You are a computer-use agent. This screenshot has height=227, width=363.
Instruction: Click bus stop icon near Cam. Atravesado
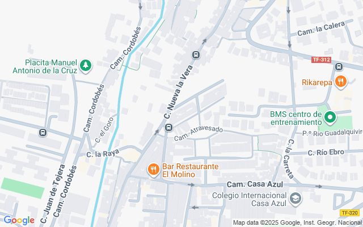click(x=168, y=127)
